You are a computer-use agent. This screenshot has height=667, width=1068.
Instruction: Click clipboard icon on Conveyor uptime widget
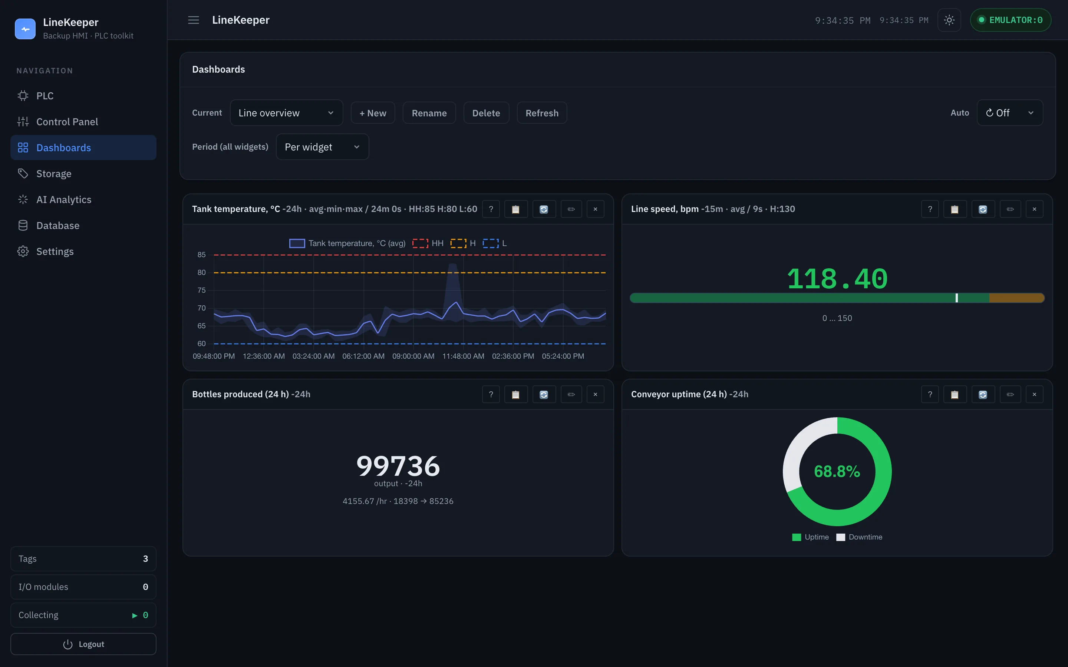click(x=955, y=394)
